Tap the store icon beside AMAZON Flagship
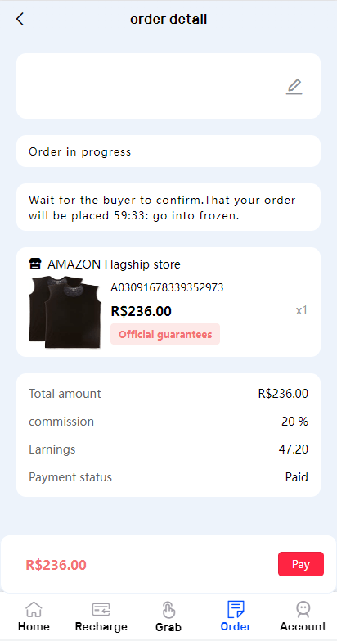Screen dimensions: 337x641 tap(35, 264)
